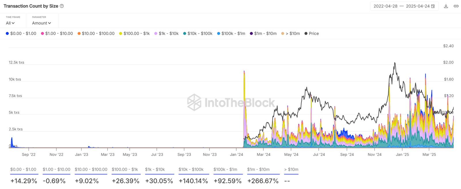
Task: Click the help question mark icon
Action: click(62, 6)
